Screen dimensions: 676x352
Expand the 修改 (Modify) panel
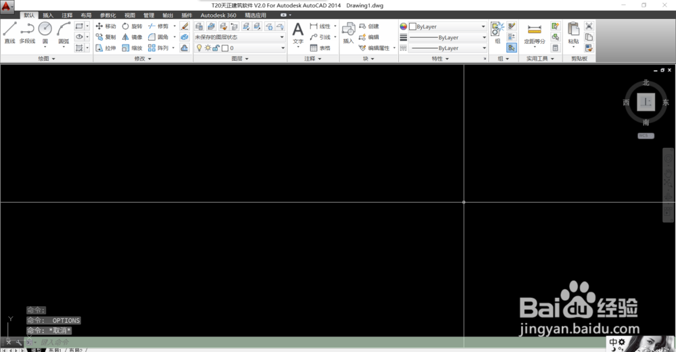[x=143, y=59]
